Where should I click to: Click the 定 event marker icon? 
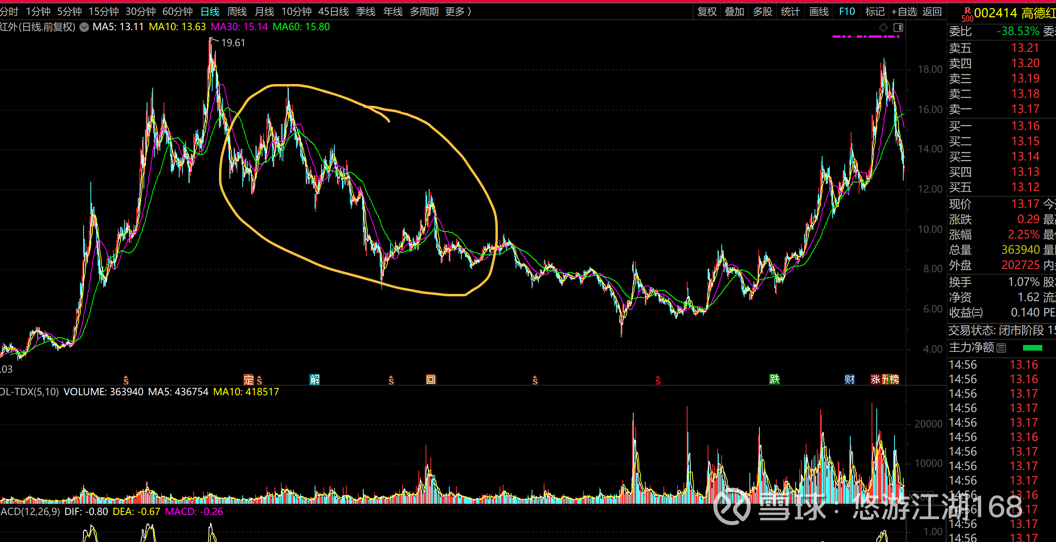[x=248, y=380]
